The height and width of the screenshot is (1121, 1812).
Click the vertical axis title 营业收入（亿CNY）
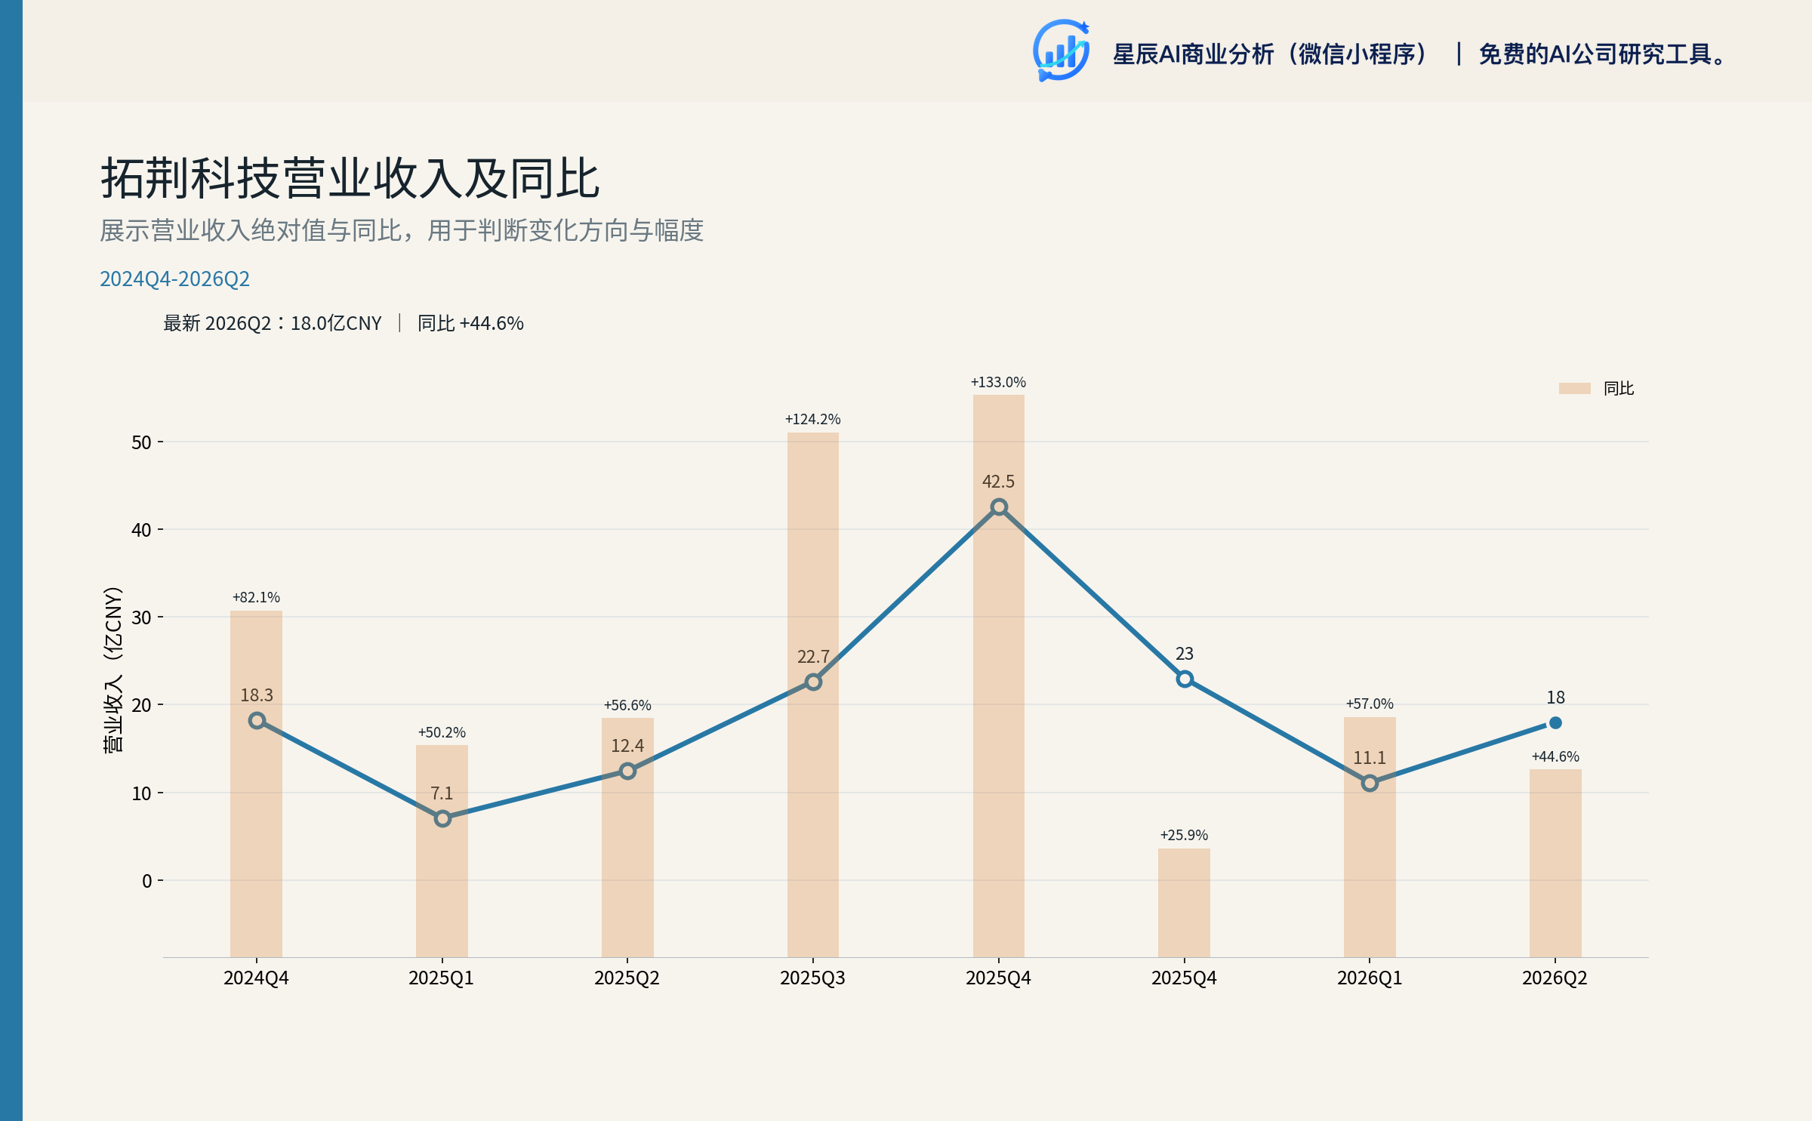pos(112,670)
